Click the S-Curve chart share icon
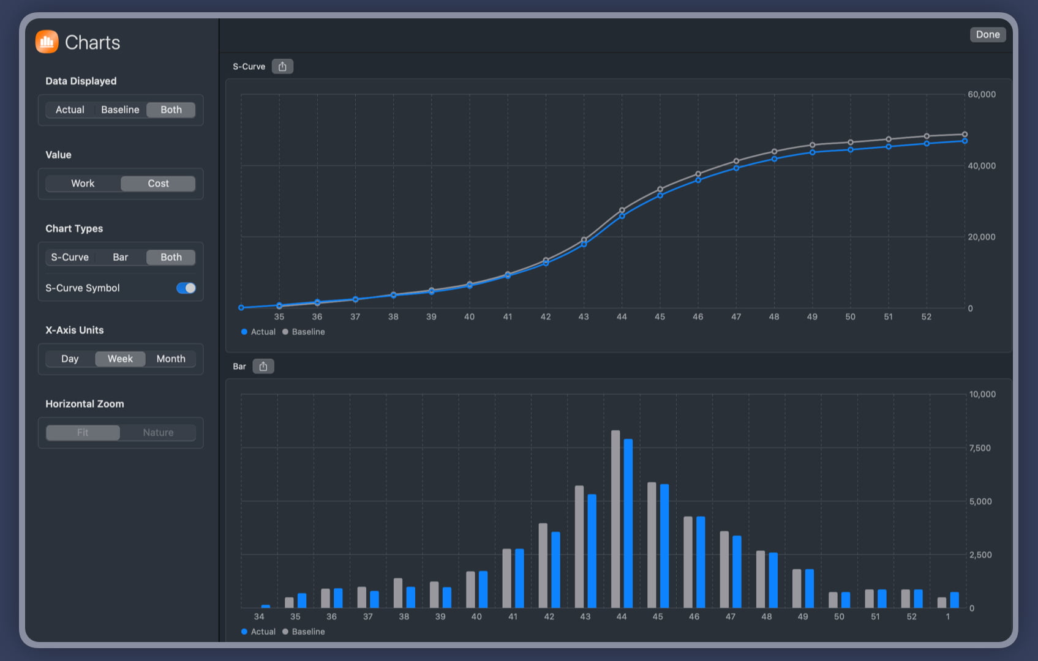This screenshot has width=1038, height=661. [x=282, y=67]
